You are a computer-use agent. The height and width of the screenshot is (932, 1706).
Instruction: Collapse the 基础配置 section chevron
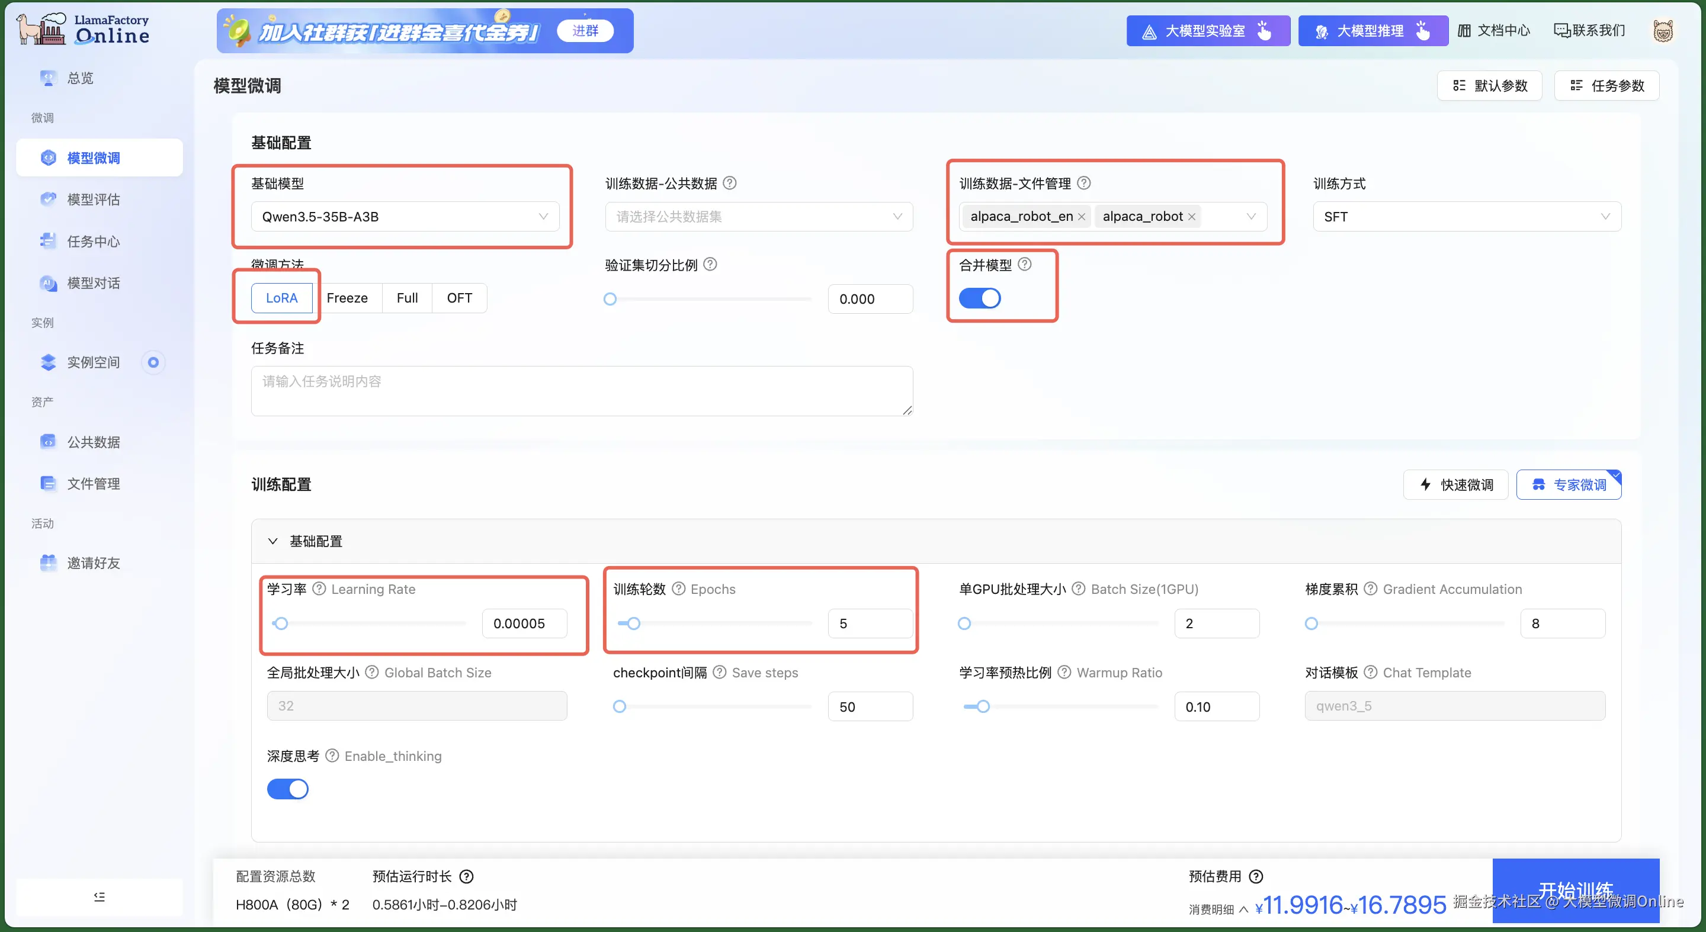coord(272,541)
